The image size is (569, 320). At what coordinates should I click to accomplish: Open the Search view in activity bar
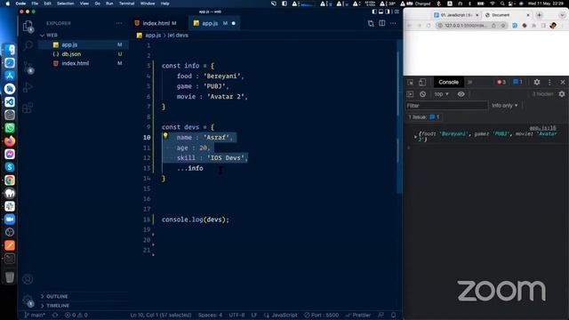point(28,45)
